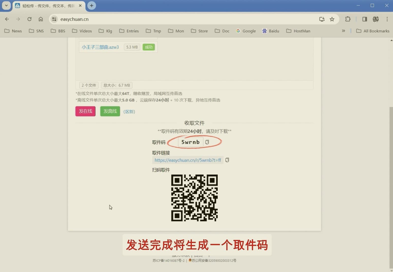Viewport: 393px width, 272px height.
Task: Click the 成功 status badge
Action: point(149,47)
